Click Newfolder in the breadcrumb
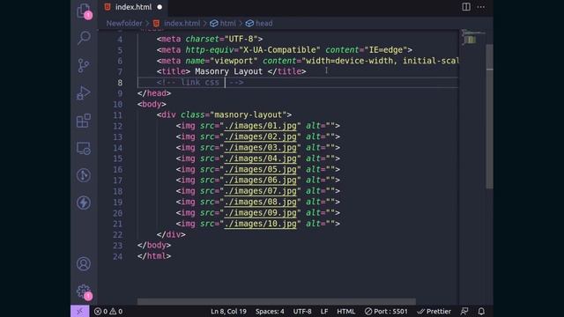Screen dimensions: 564x317 pos(124,24)
